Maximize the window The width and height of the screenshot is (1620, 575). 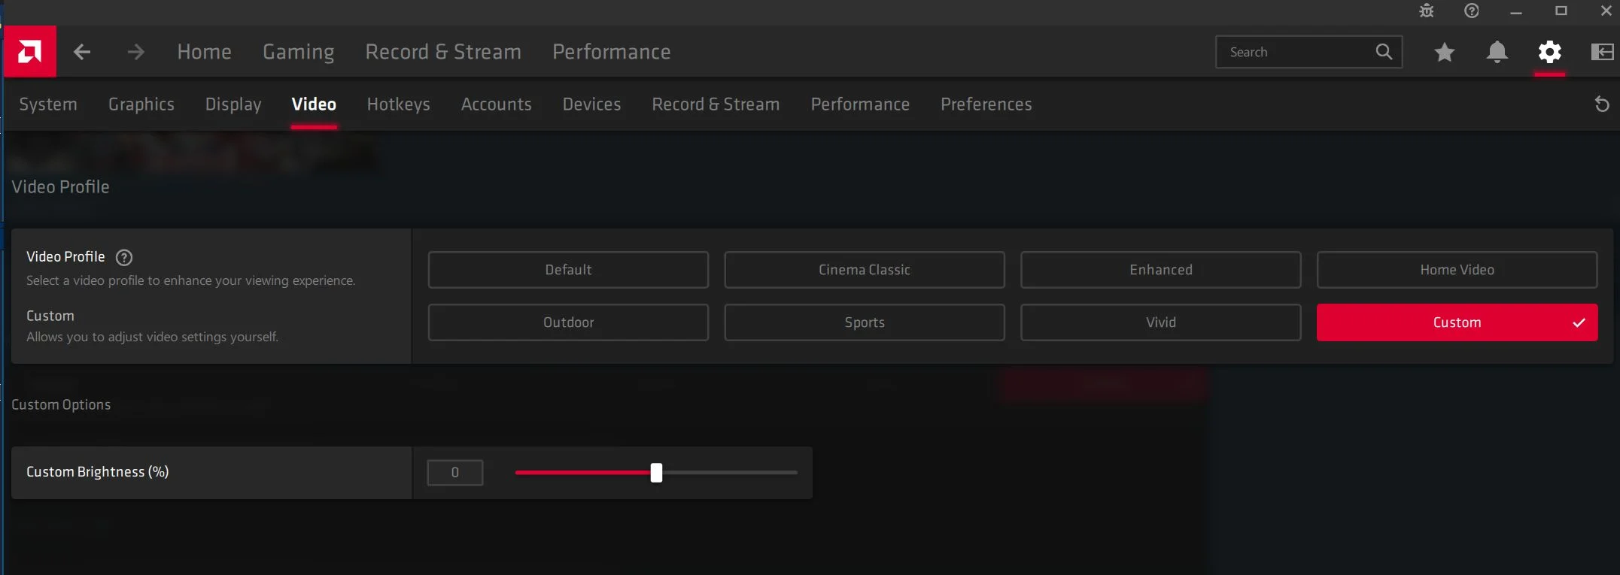(x=1561, y=11)
